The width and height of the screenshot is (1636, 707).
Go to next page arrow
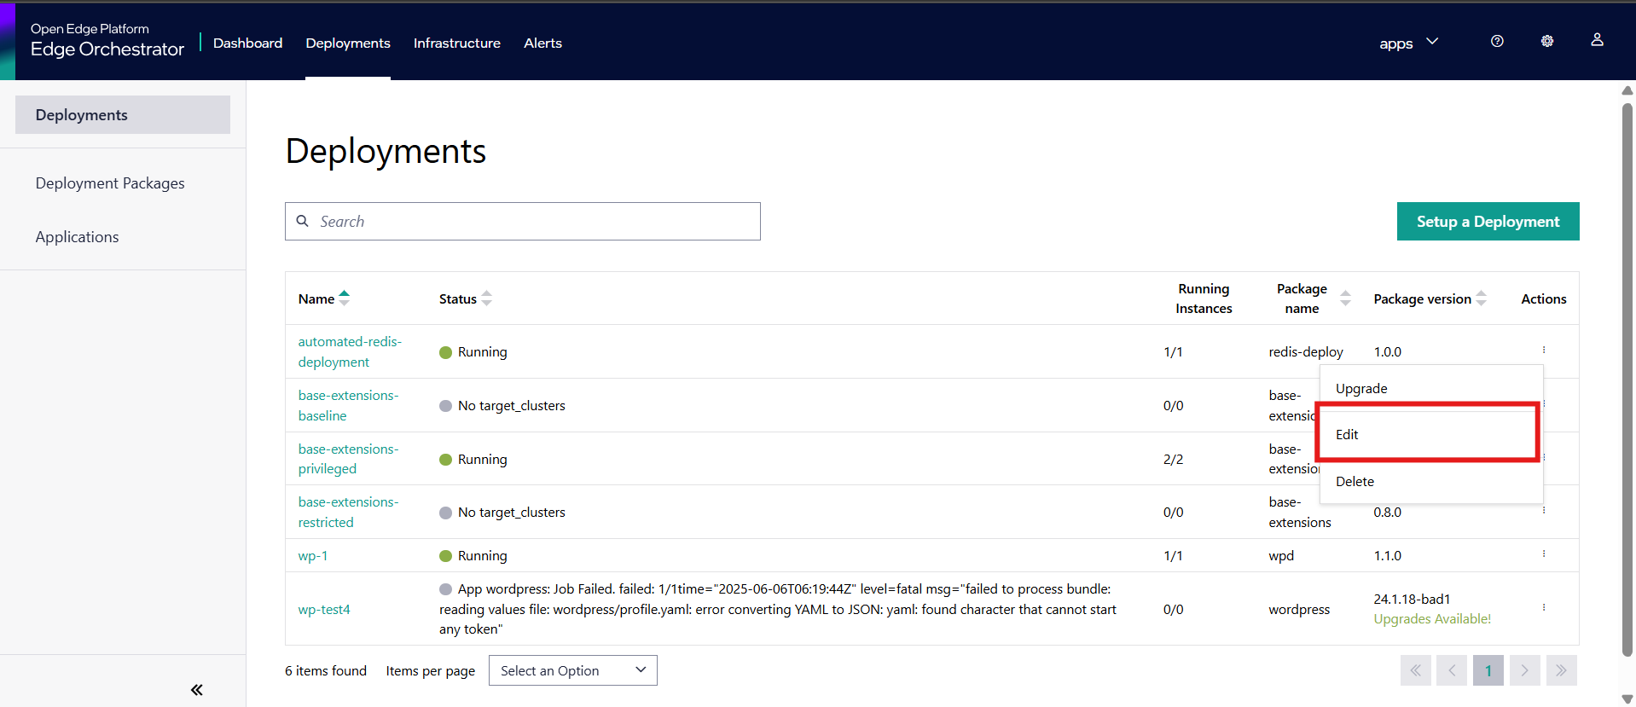[1524, 670]
